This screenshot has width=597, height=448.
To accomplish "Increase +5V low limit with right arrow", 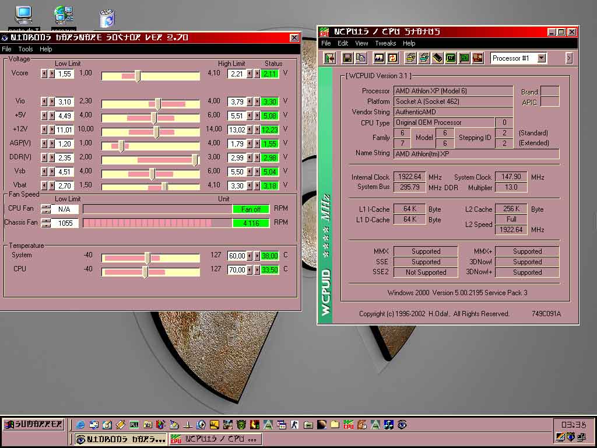I will click(x=51, y=116).
